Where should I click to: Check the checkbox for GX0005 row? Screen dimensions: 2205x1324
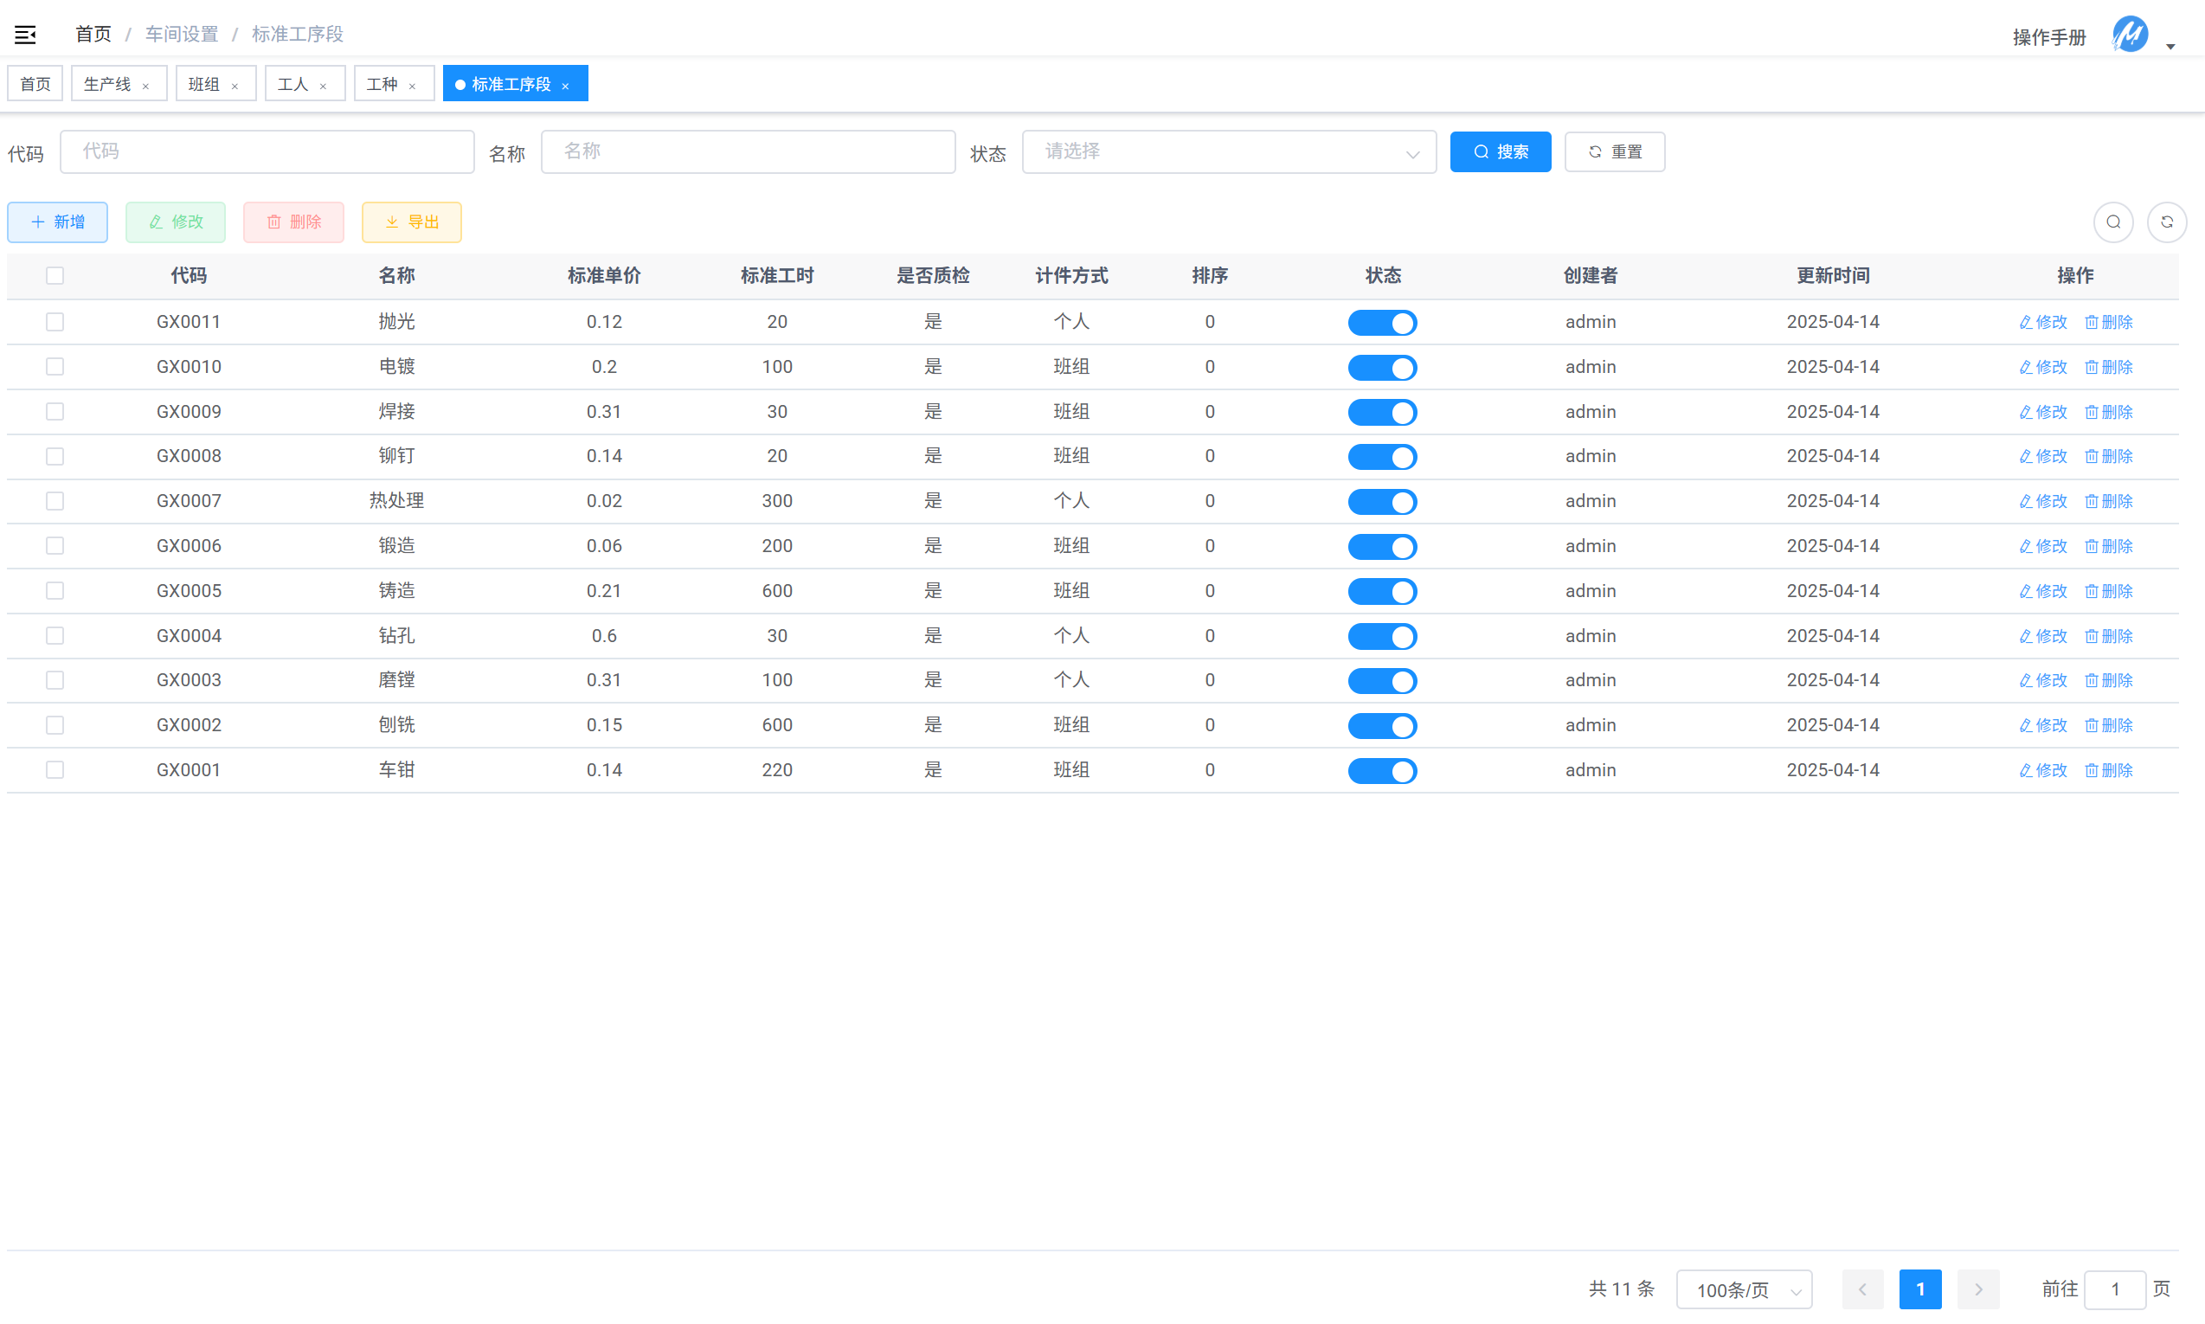(55, 591)
